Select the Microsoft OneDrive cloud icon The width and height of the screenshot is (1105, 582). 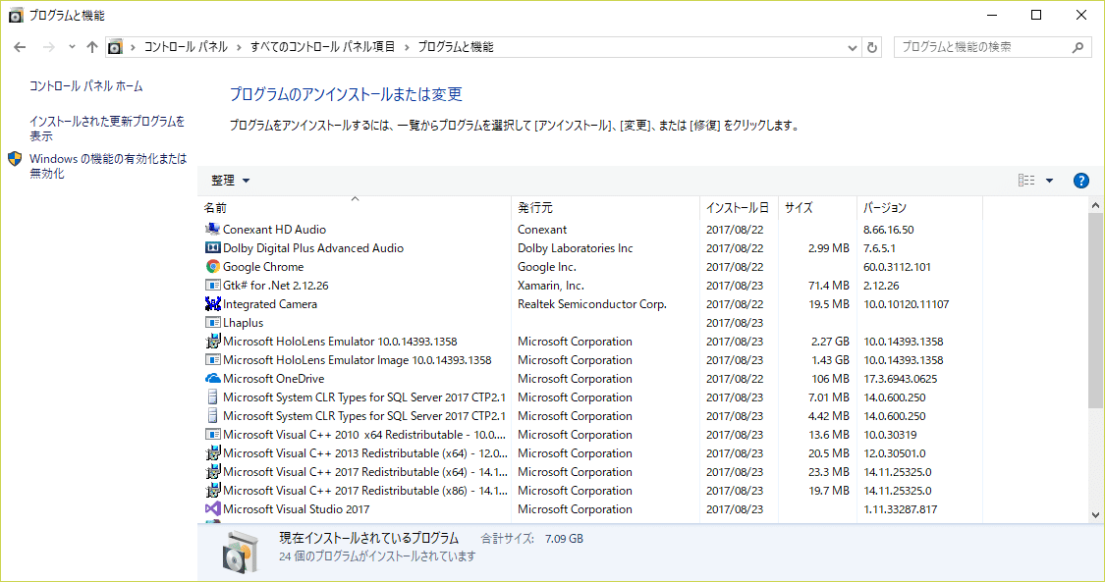click(212, 379)
